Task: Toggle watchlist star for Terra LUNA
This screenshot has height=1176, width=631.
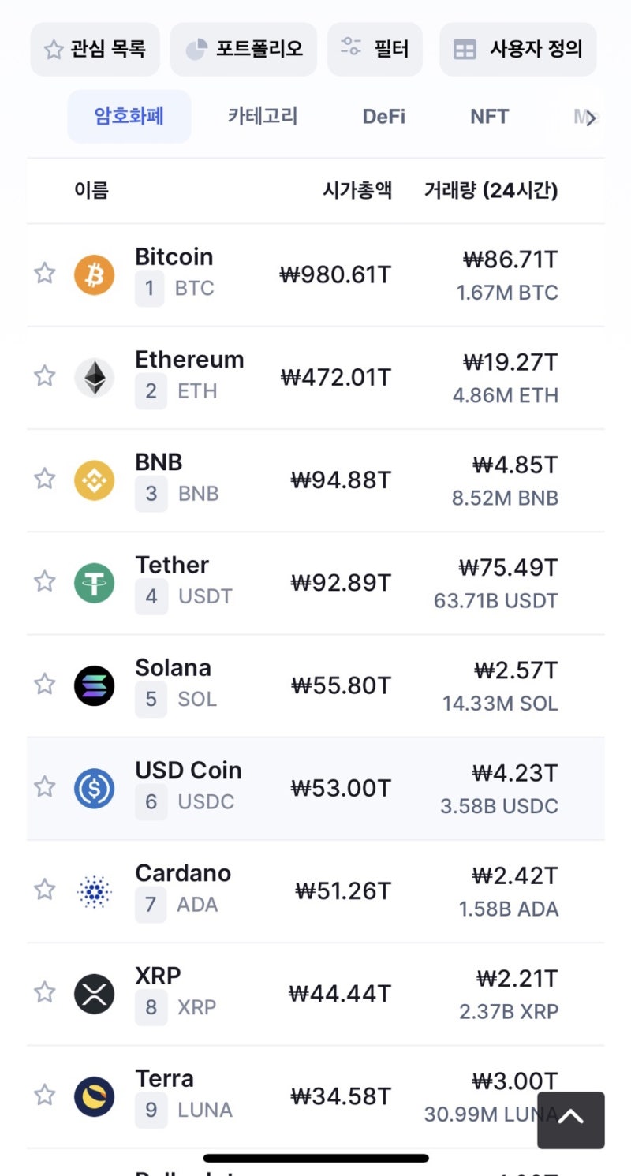Action: pyautogui.click(x=45, y=1095)
